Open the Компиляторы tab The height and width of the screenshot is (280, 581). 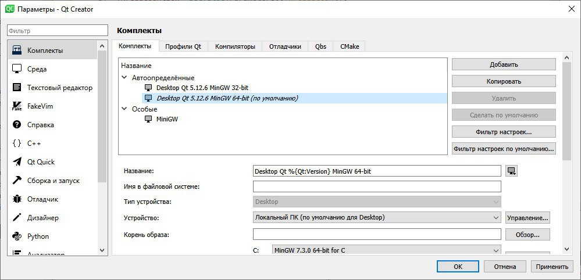[x=235, y=46]
